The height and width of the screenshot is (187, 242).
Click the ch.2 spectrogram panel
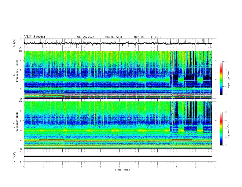click(x=118, y=125)
